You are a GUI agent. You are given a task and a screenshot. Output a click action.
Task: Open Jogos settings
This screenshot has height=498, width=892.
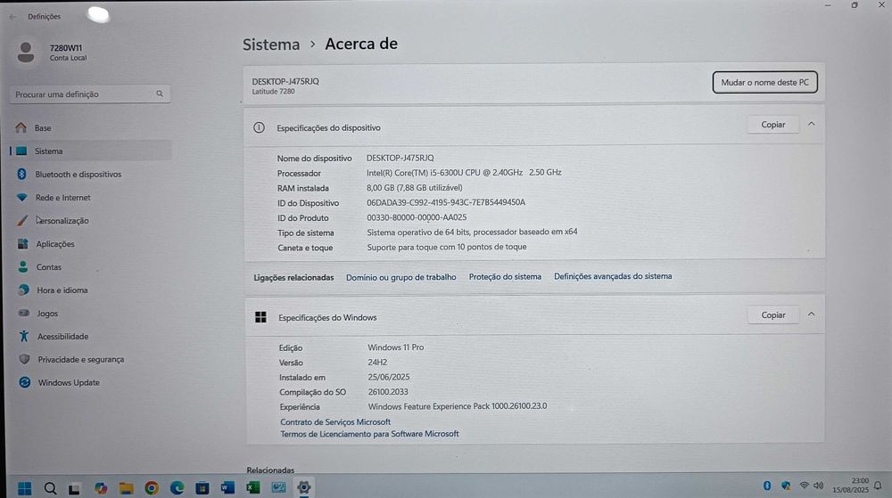tap(47, 314)
